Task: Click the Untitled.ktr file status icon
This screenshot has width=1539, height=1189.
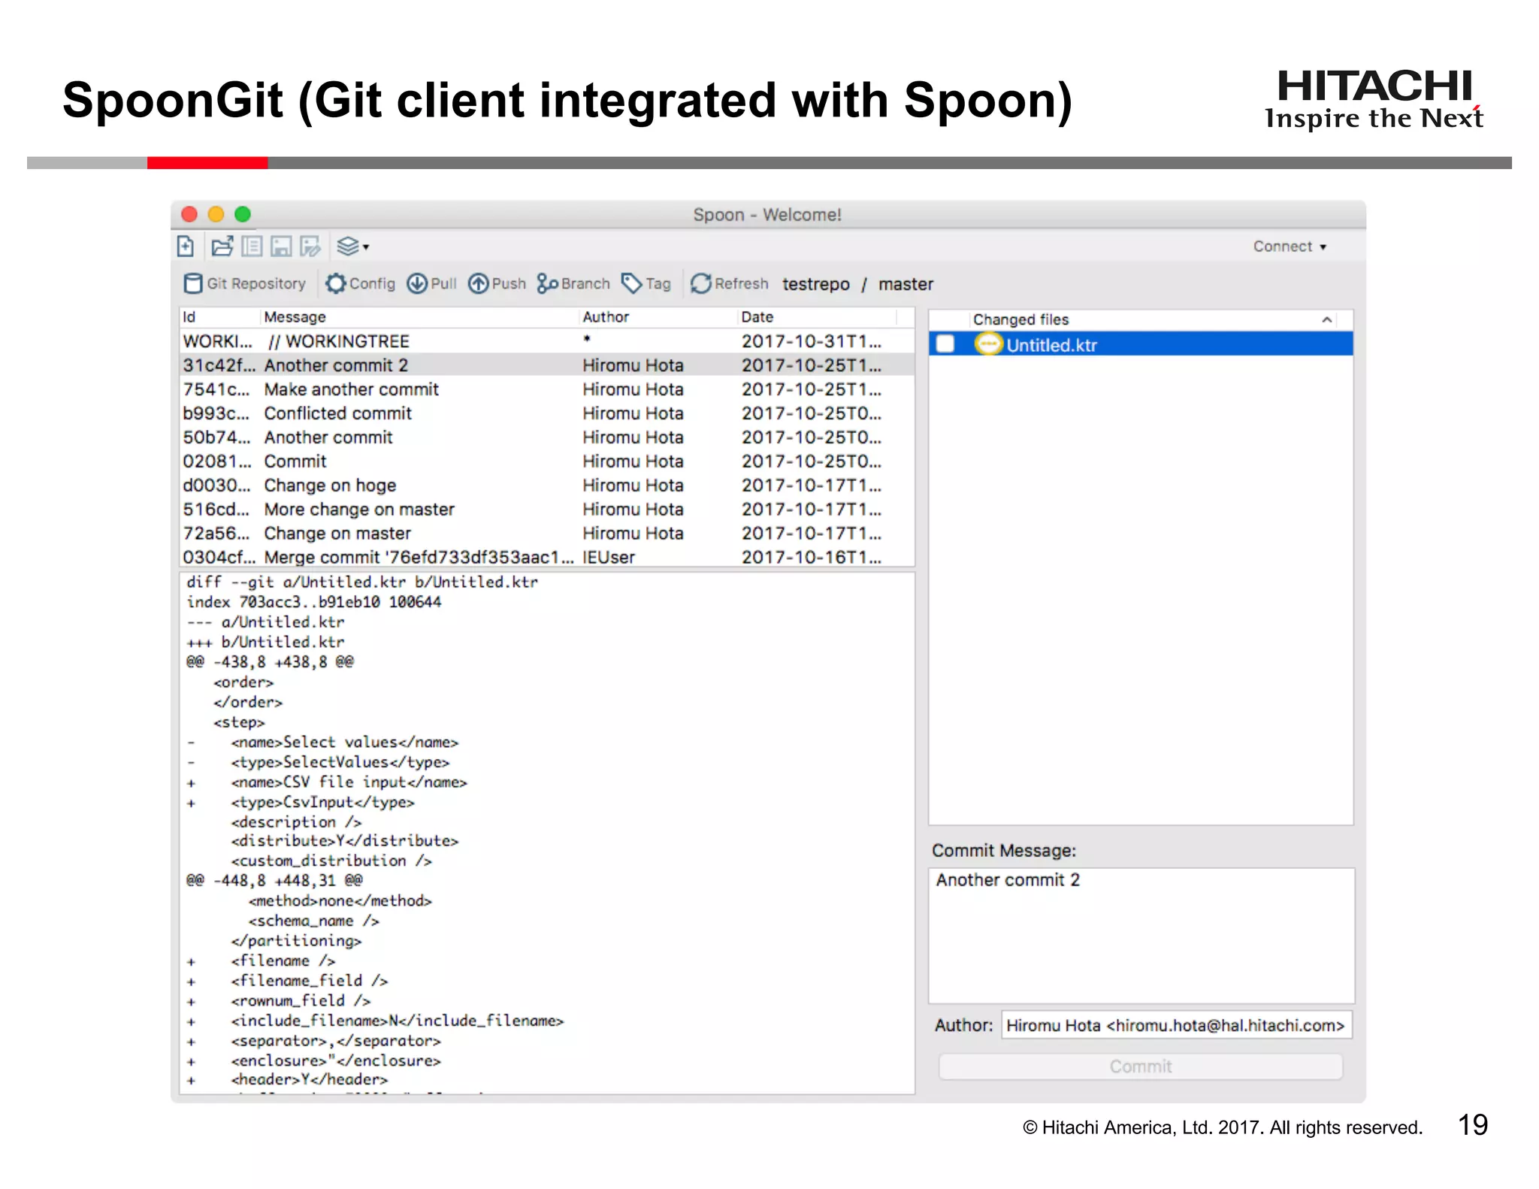Action: point(988,344)
